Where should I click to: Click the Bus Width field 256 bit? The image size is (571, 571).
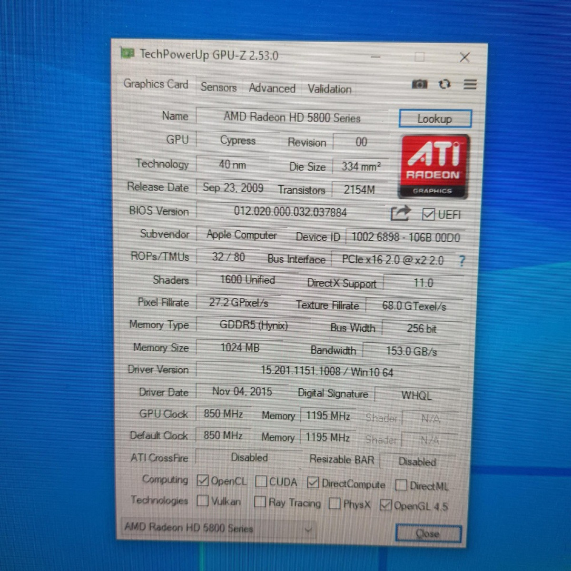click(422, 329)
